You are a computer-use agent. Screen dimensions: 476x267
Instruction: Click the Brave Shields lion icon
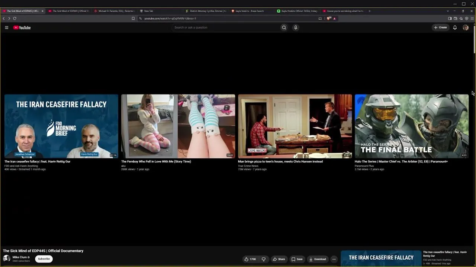[x=329, y=19]
